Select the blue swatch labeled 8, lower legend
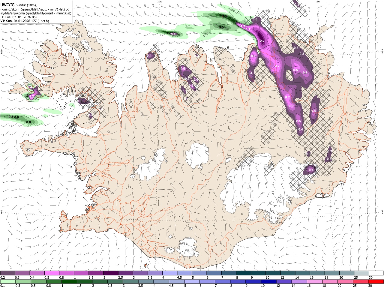Viewport: 384px width, 288px height. point(238,281)
